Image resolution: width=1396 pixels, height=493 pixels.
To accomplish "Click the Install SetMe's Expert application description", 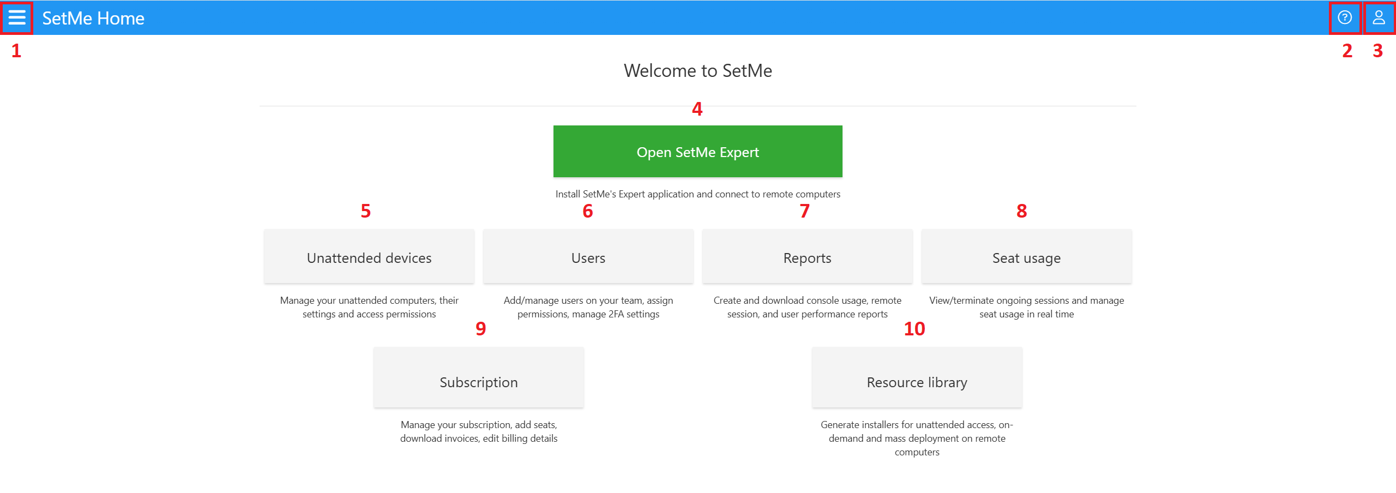I will [x=697, y=194].
